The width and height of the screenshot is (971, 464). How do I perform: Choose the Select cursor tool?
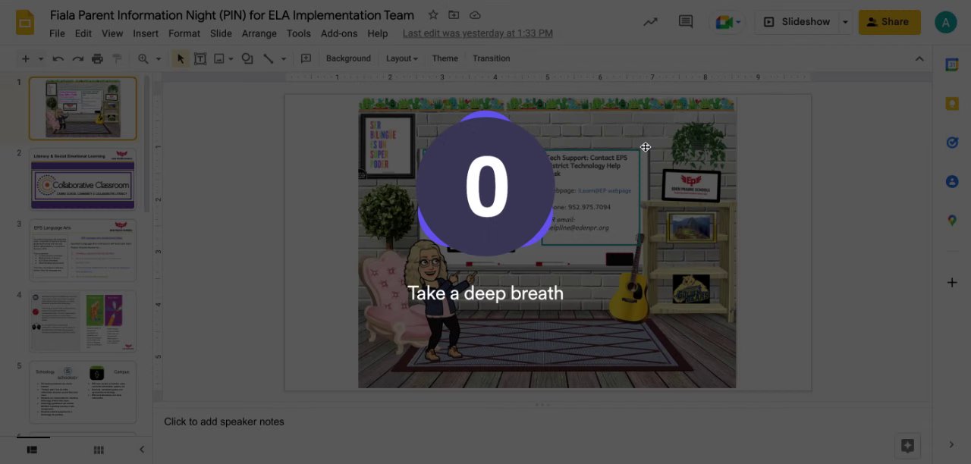click(x=181, y=58)
